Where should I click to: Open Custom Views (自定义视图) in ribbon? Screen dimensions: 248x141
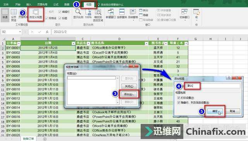coord(36,14)
